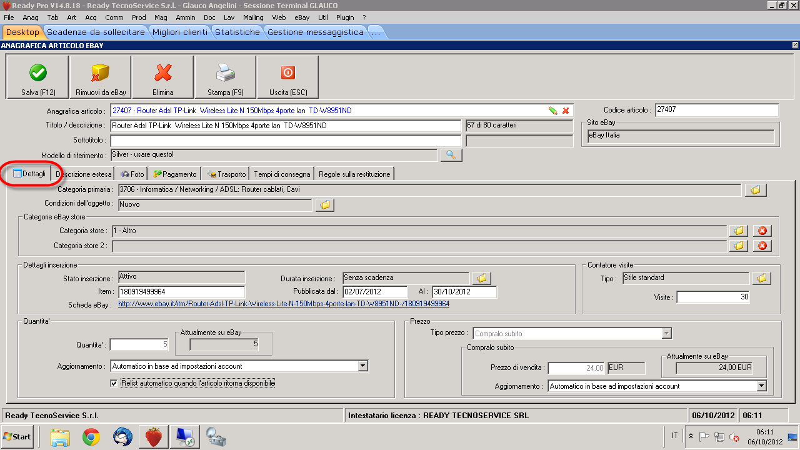
Task: Open the folder picker for Durata inserzione
Action: pos(482,278)
